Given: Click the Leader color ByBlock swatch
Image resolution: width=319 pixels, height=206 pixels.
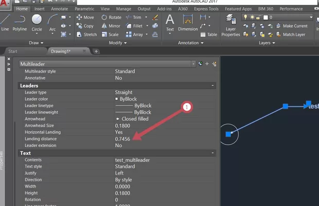Looking at the screenshot, I should point(118,98).
